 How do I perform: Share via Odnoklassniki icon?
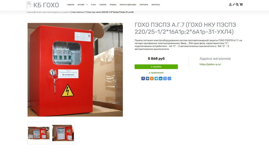(152, 78)
